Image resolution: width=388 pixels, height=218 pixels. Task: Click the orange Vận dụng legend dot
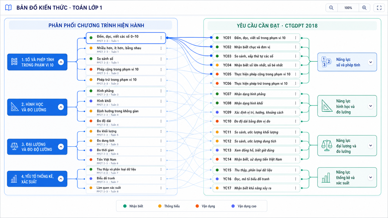[197, 206]
